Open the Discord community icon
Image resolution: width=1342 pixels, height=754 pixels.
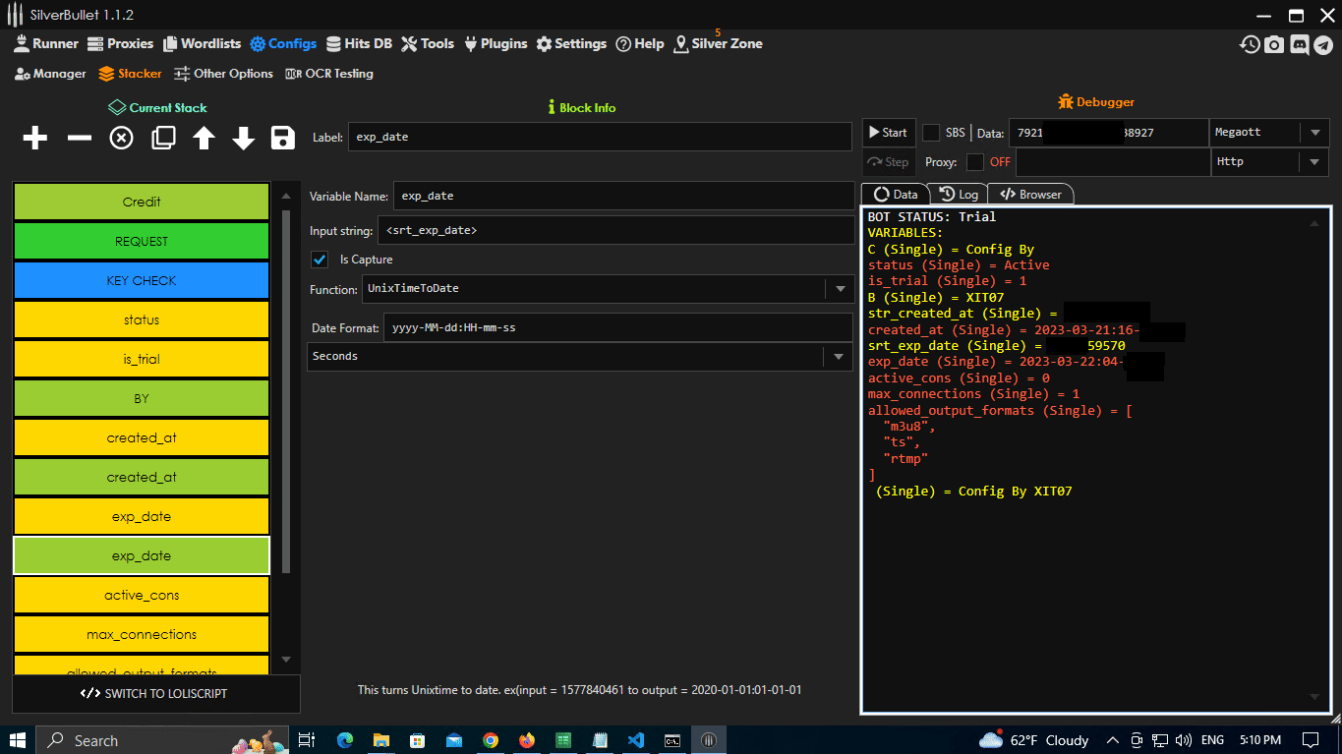(x=1301, y=44)
